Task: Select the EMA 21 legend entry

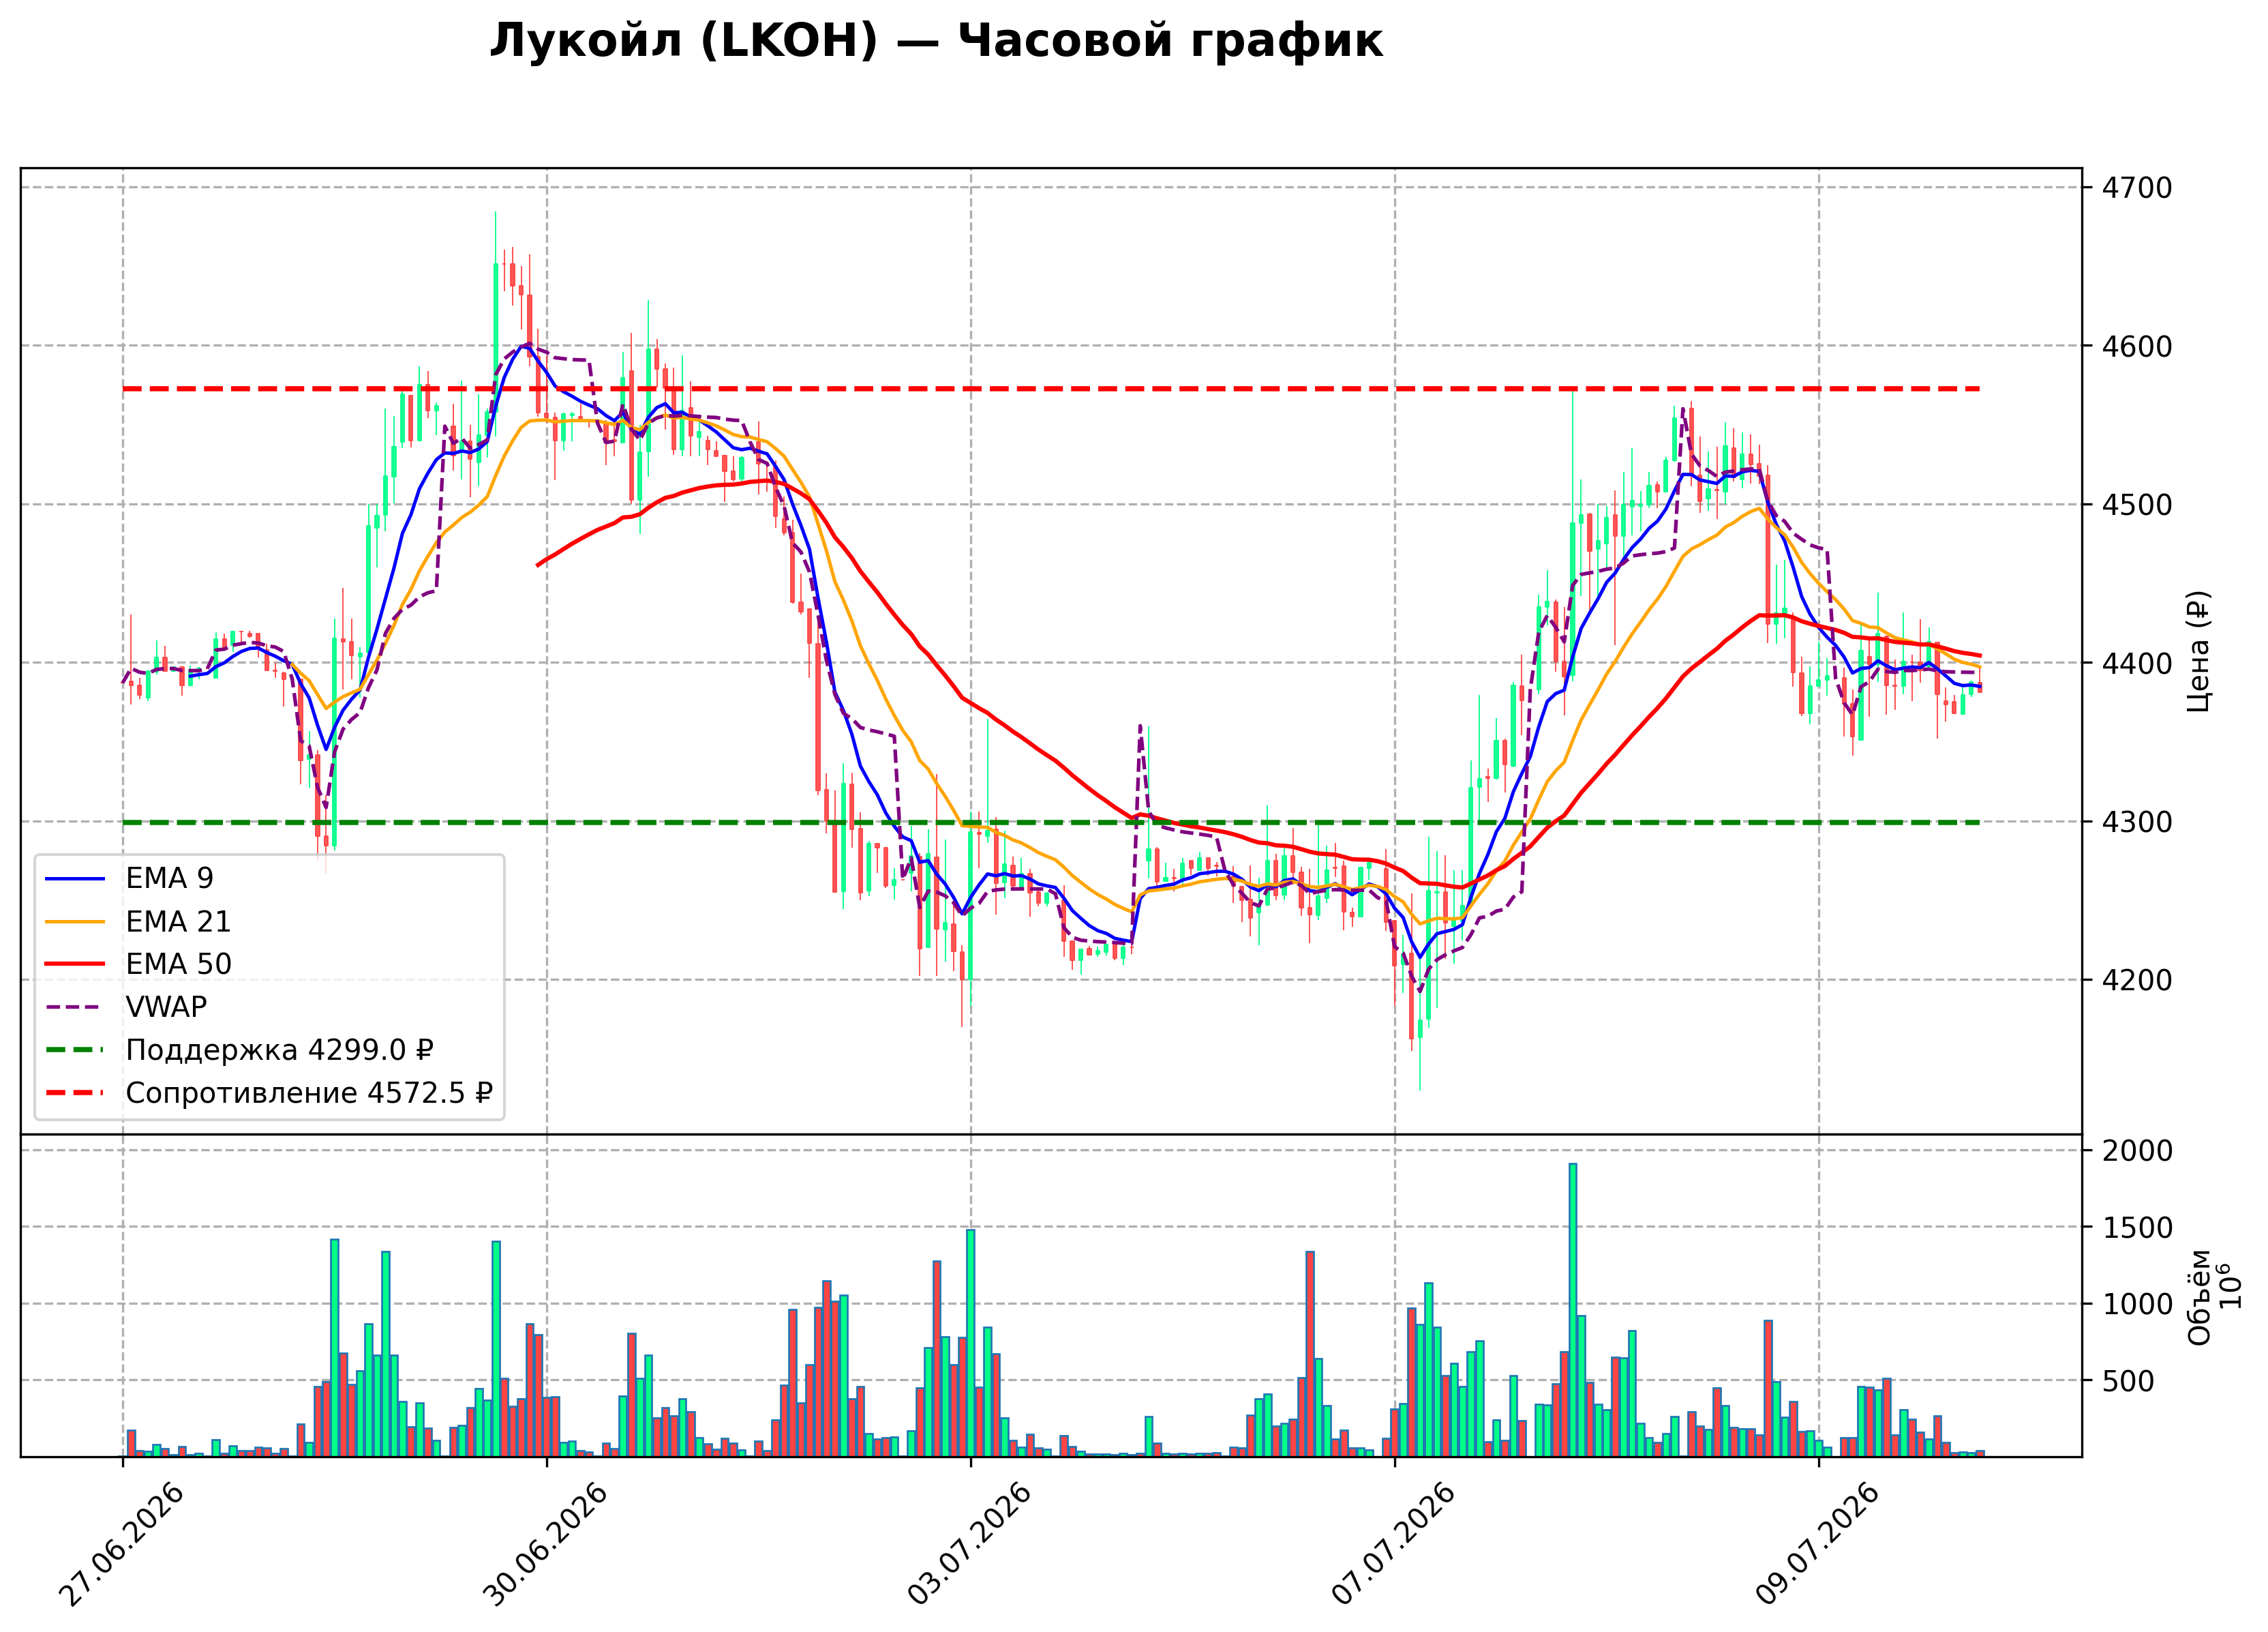Action: coord(138,921)
